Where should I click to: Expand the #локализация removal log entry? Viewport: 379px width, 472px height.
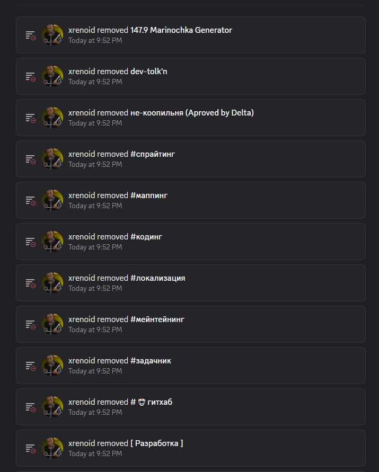tap(191, 283)
